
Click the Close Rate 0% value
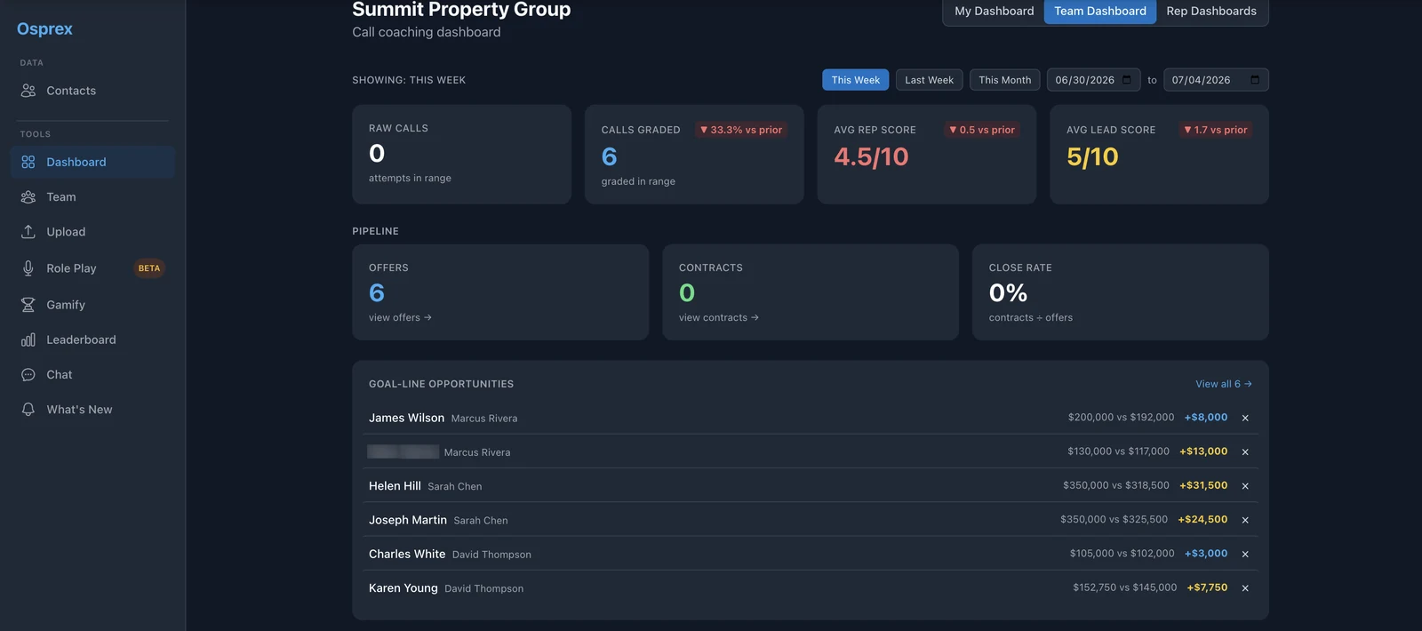click(x=1008, y=293)
